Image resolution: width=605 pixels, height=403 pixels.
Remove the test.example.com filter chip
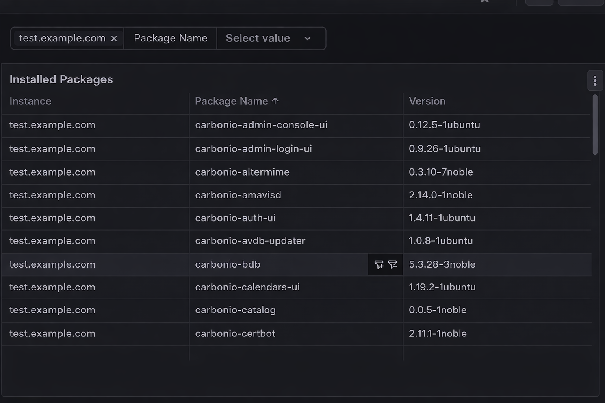114,39
